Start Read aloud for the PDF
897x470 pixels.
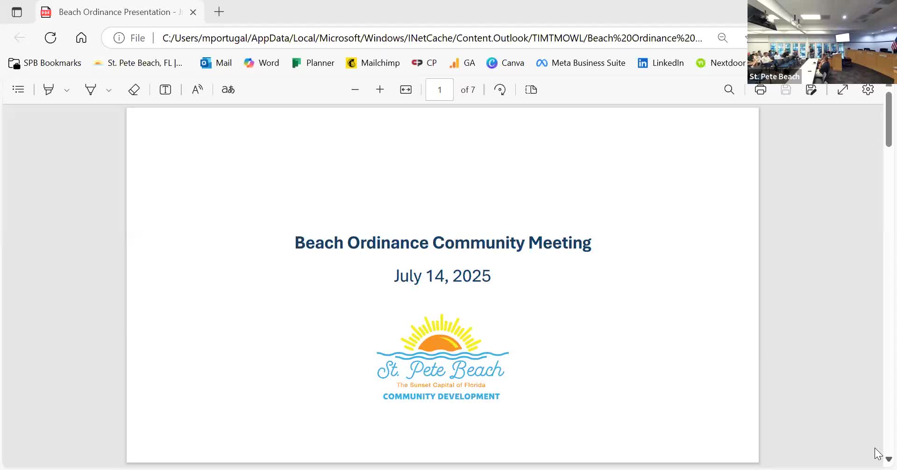(x=197, y=90)
